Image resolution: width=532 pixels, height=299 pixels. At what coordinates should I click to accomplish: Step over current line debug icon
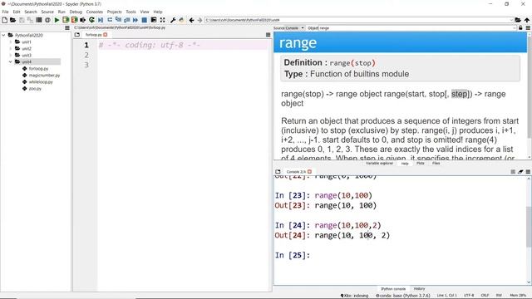(x=109, y=20)
